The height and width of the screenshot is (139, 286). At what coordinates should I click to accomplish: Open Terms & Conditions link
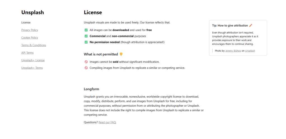(x=34, y=45)
